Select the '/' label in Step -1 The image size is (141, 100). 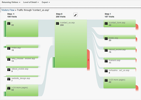tap(12, 23)
